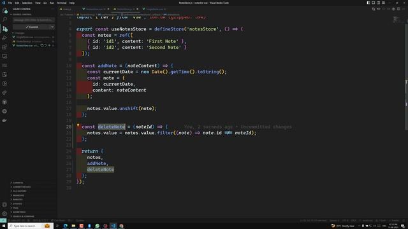Expand the STASHES section
Viewport: 408px width, 229px height.
point(17,204)
